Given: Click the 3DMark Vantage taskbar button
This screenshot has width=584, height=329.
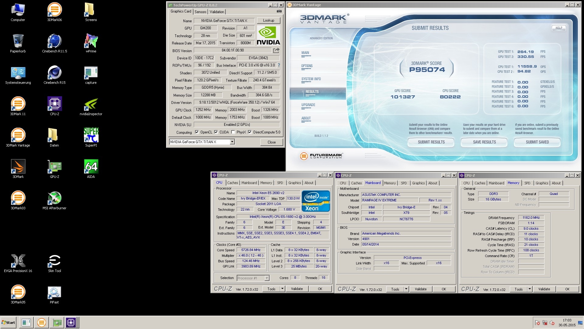Looking at the screenshot, I should pyautogui.click(x=42, y=323).
